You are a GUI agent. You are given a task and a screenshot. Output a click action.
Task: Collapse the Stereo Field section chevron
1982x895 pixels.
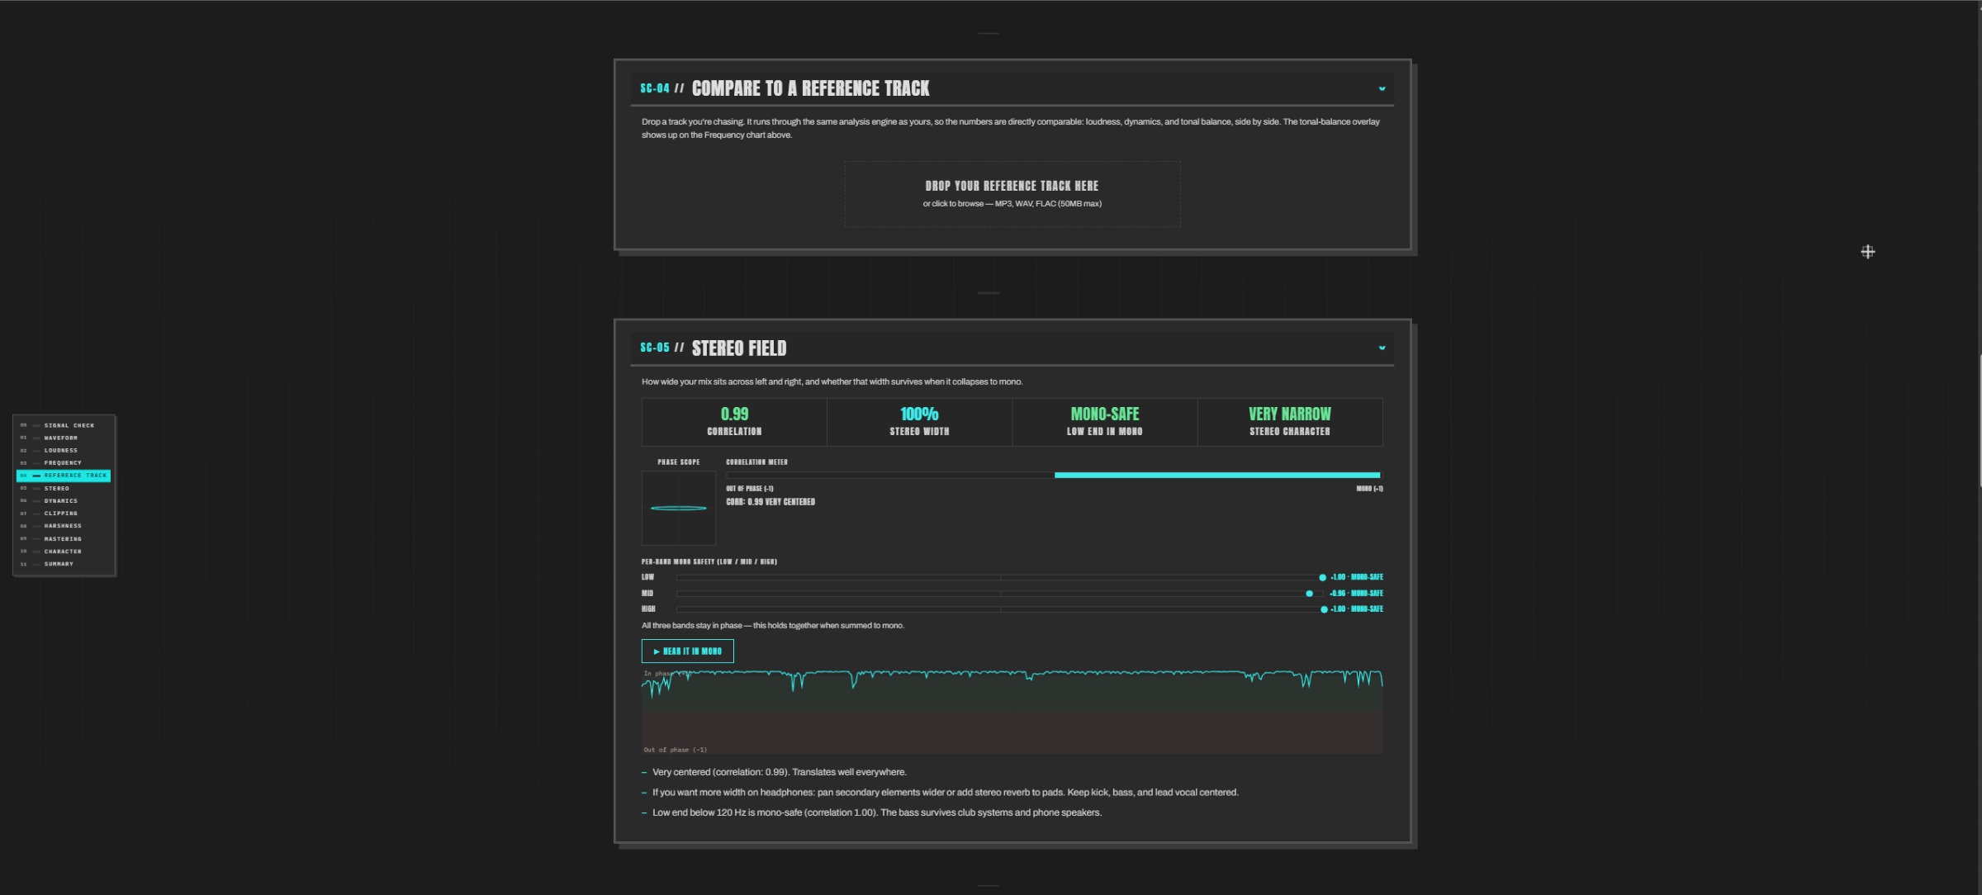(1382, 348)
